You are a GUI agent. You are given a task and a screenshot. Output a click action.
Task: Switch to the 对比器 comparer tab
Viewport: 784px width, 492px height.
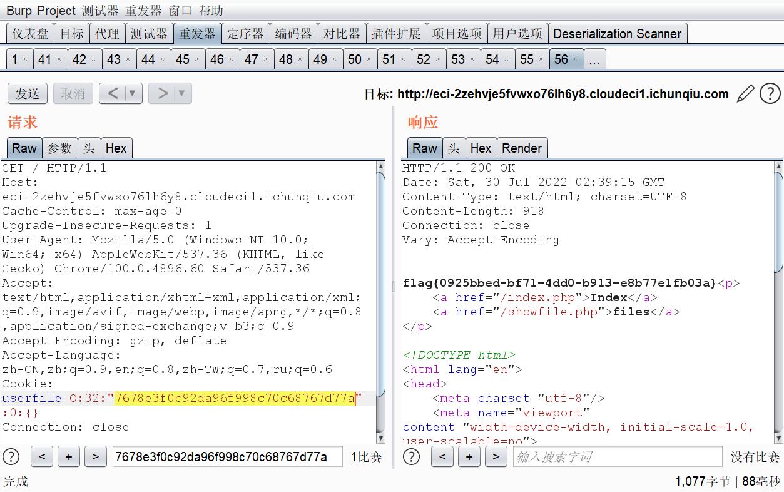[x=342, y=34]
